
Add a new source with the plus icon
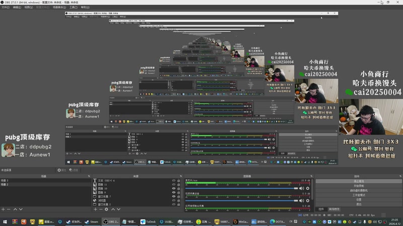pyautogui.click(x=95, y=209)
